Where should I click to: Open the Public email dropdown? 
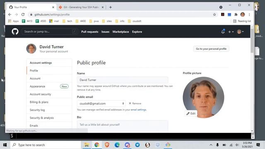pos(101,103)
